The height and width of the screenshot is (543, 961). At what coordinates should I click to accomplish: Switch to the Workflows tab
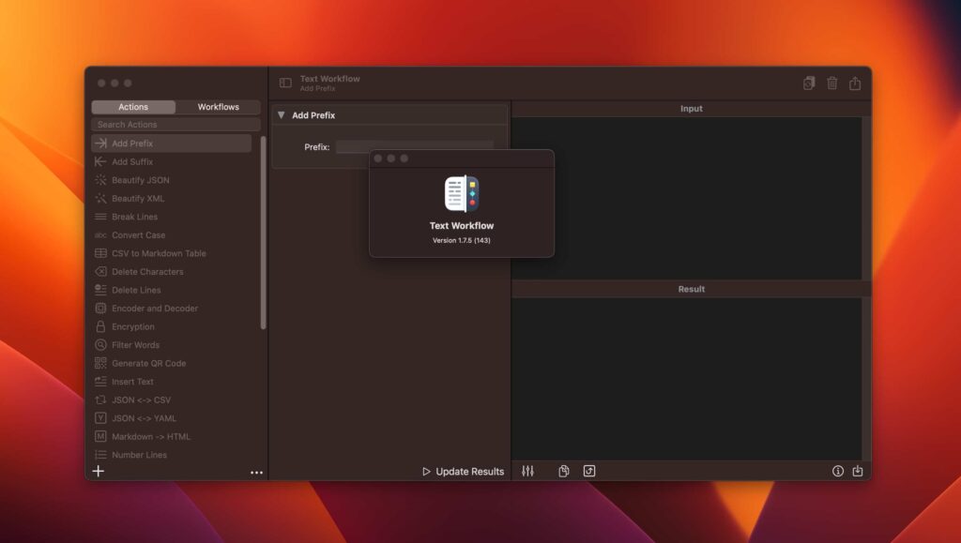218,106
